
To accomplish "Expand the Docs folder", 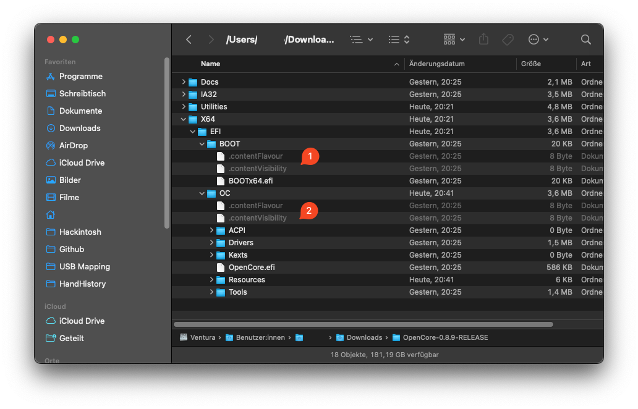I will click(184, 82).
